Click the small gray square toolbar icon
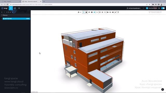This screenshot has width=166, height=93. coord(97,12)
